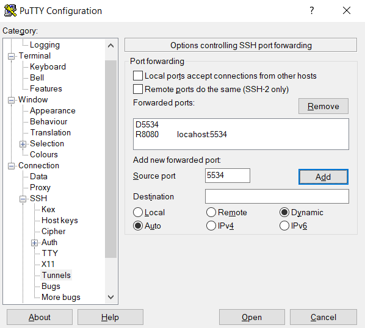Image resolution: width=365 pixels, height=328 pixels.
Task: Collapse the SSH tree node
Action: tap(23, 199)
